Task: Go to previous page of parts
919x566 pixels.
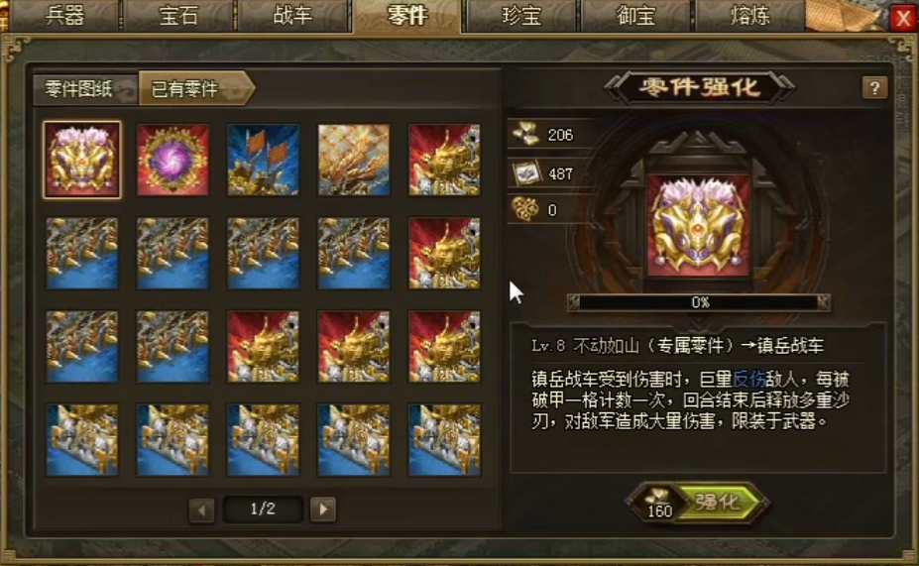Action: [x=201, y=509]
